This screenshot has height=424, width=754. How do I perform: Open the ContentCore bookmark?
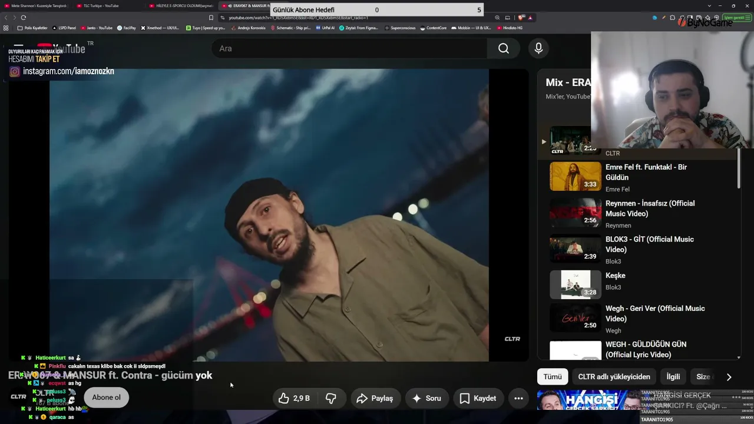[x=434, y=28]
